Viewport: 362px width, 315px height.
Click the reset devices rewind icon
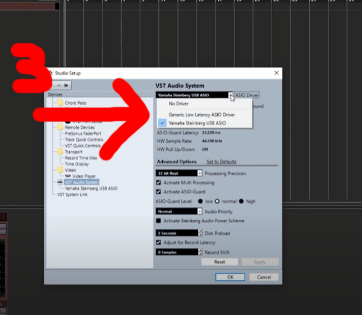(x=66, y=86)
